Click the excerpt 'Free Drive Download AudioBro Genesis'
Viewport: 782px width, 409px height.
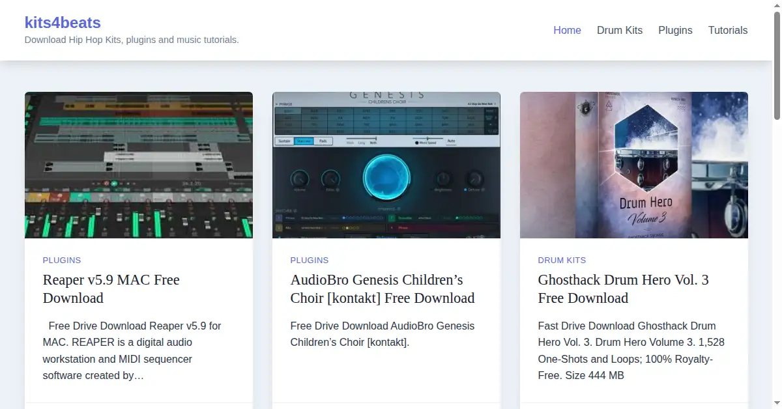[x=383, y=333]
